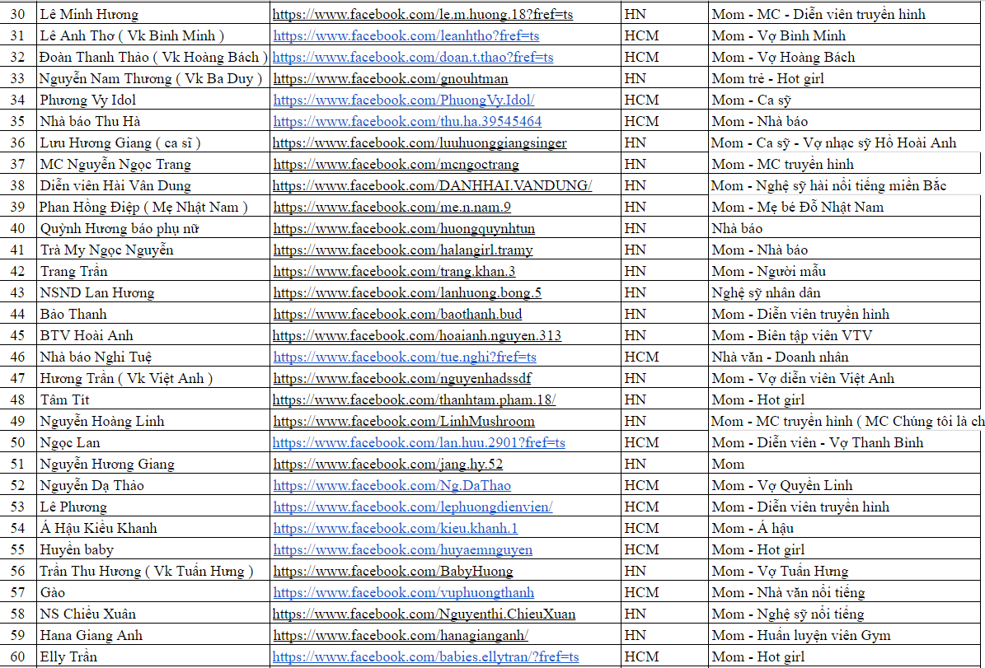The image size is (985, 668).
Task: Select the cell Mom - Biên tập viên VTV
Action: tap(791, 335)
